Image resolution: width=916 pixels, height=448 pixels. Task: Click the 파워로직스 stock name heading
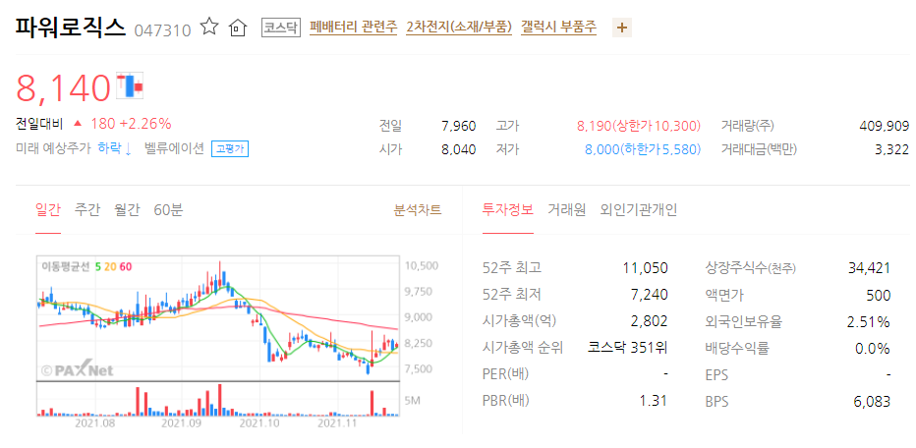pyautogui.click(x=71, y=27)
